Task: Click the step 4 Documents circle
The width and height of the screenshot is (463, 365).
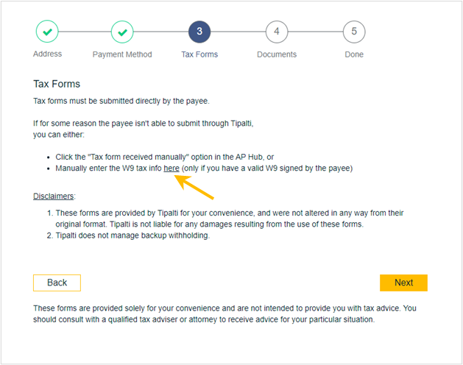Action: point(277,32)
